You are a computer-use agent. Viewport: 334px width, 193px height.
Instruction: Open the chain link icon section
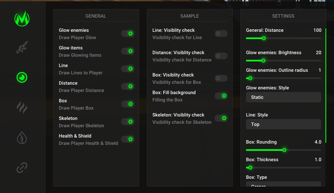pos(21,167)
